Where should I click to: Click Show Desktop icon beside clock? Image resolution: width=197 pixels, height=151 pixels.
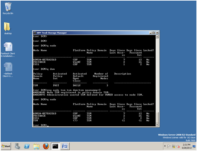click(194, 146)
